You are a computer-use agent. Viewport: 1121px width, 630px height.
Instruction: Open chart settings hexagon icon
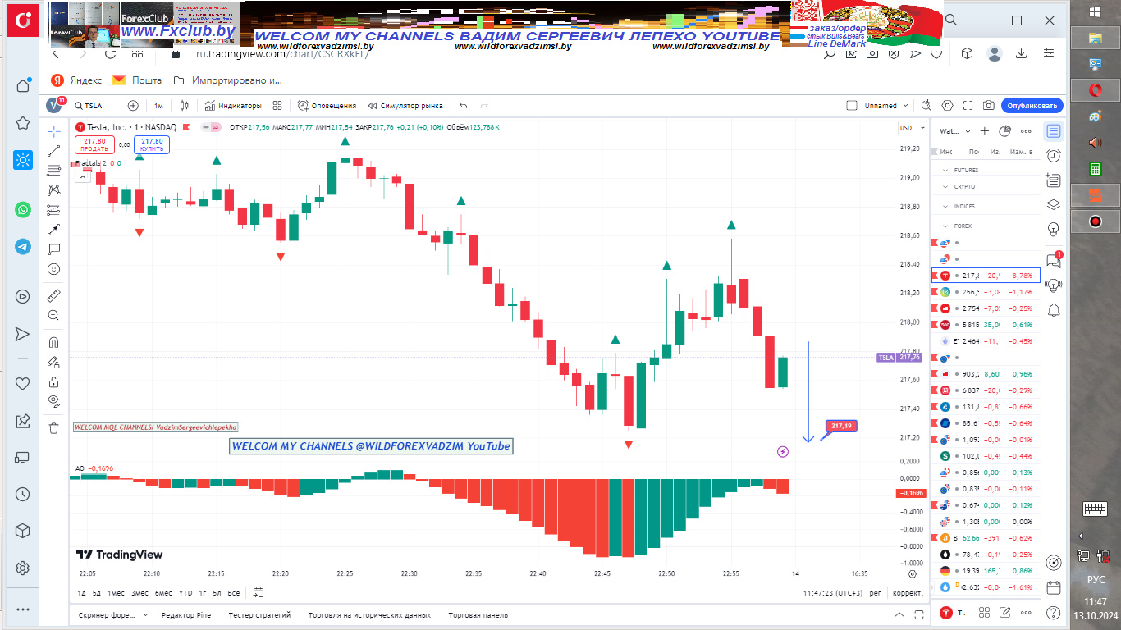(x=948, y=106)
